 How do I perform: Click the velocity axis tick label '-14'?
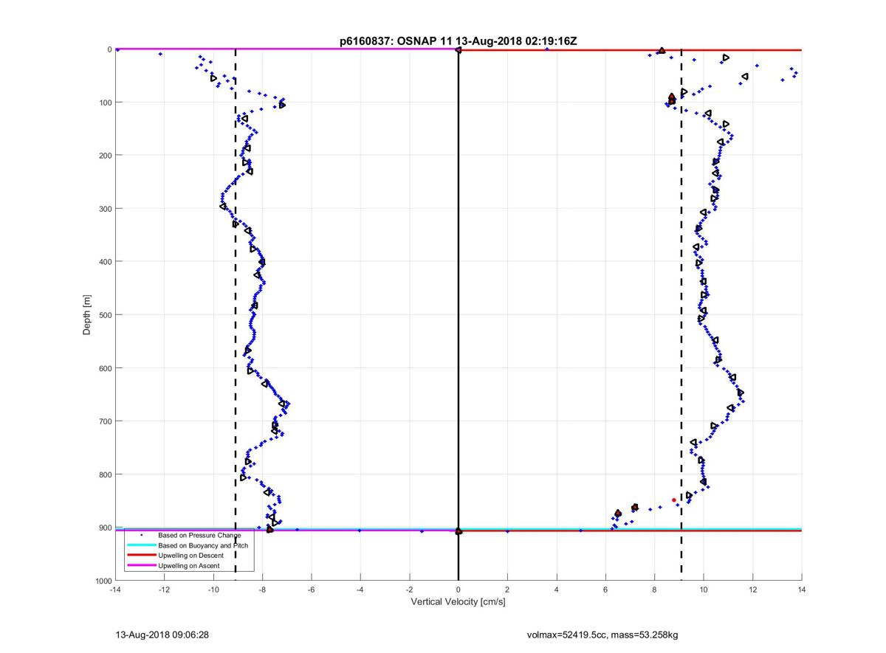pos(115,590)
